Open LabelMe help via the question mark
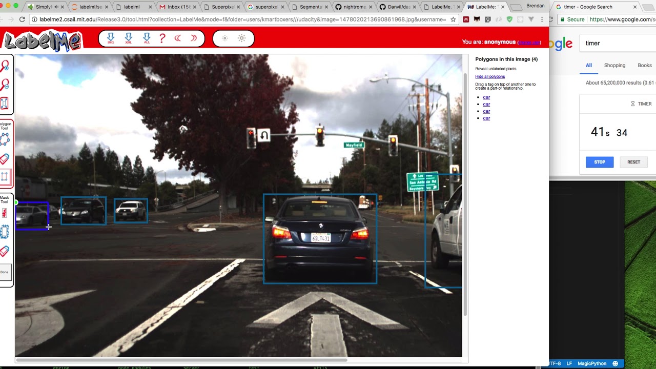Screen dimensions: 656x369 (x=162, y=38)
